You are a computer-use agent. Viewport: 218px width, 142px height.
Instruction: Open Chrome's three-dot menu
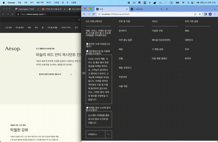[215, 14]
